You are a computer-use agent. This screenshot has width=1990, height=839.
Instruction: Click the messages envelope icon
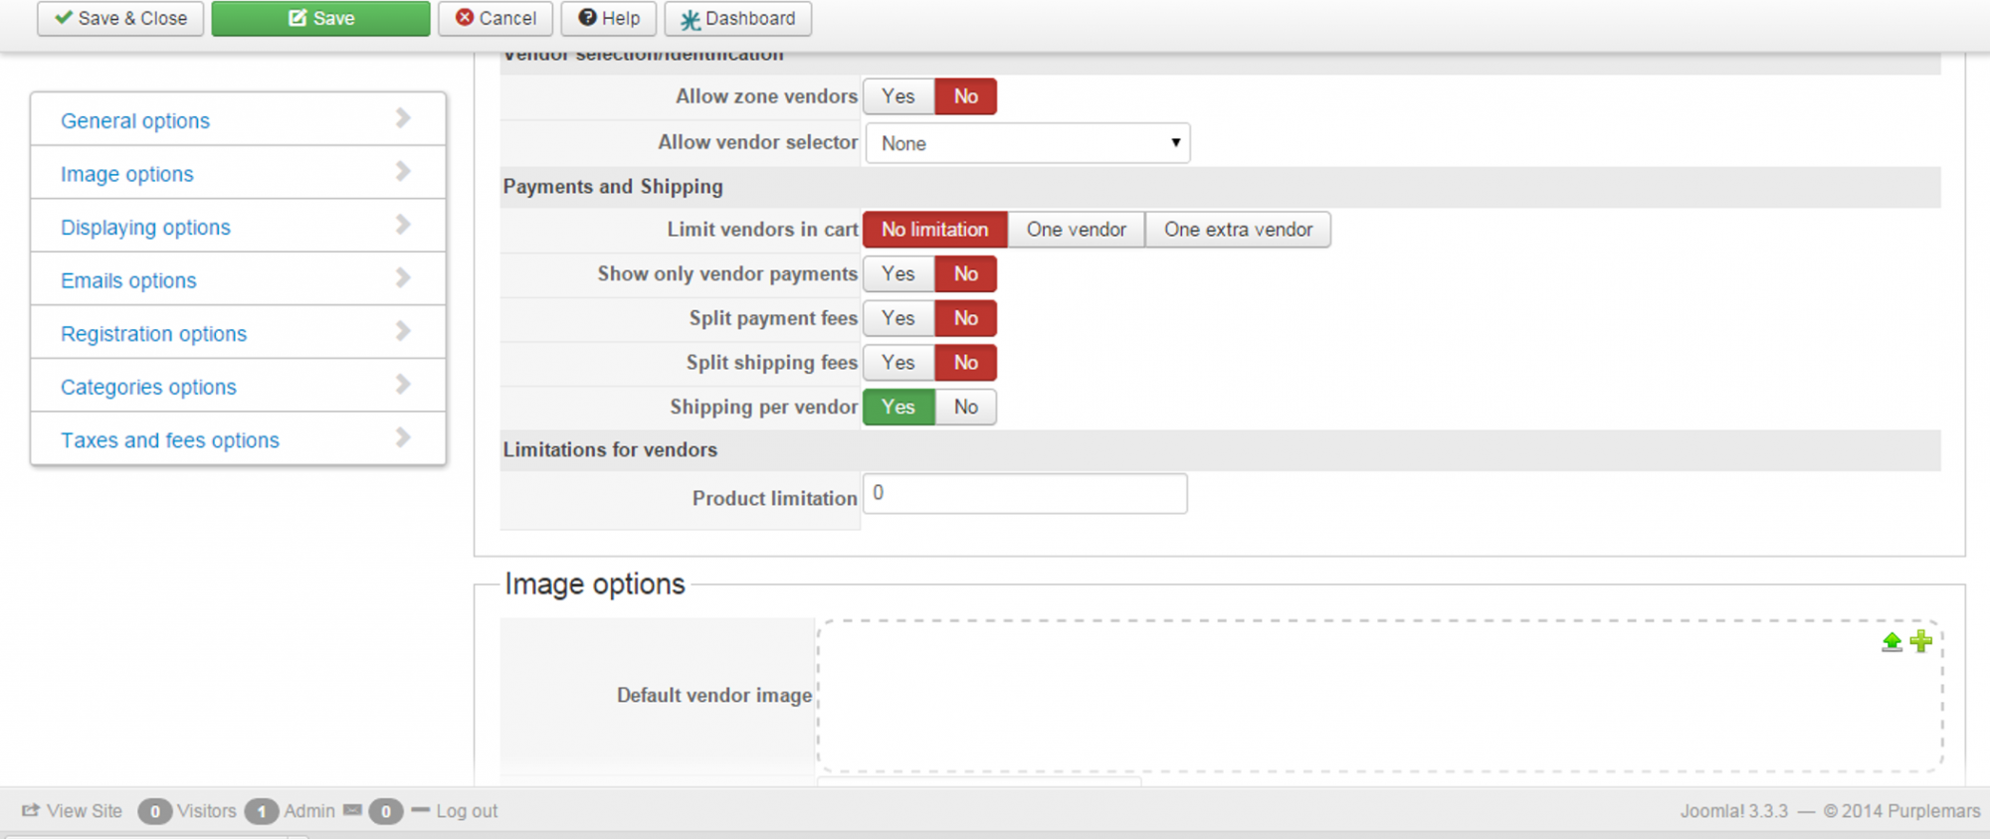[352, 810]
